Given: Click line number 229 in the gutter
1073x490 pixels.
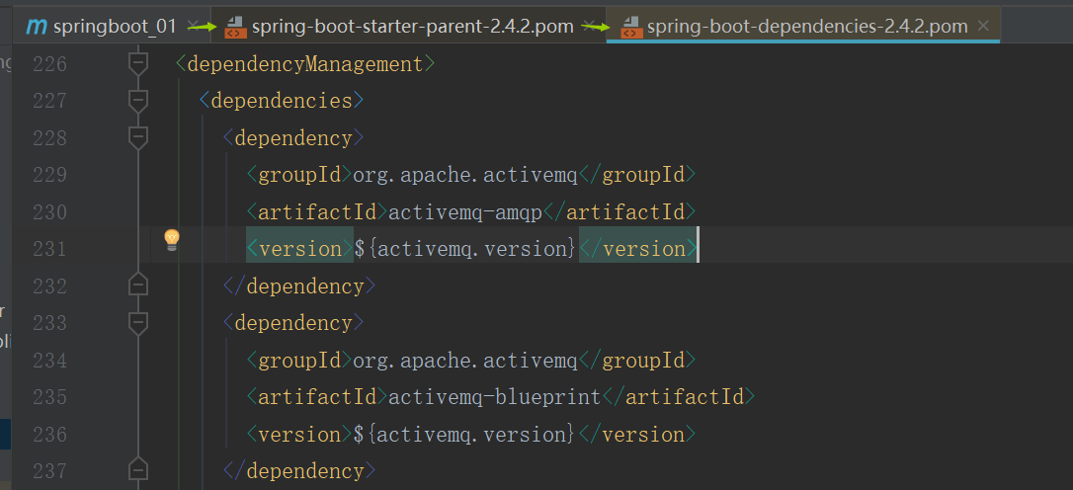Looking at the screenshot, I should tap(50, 175).
